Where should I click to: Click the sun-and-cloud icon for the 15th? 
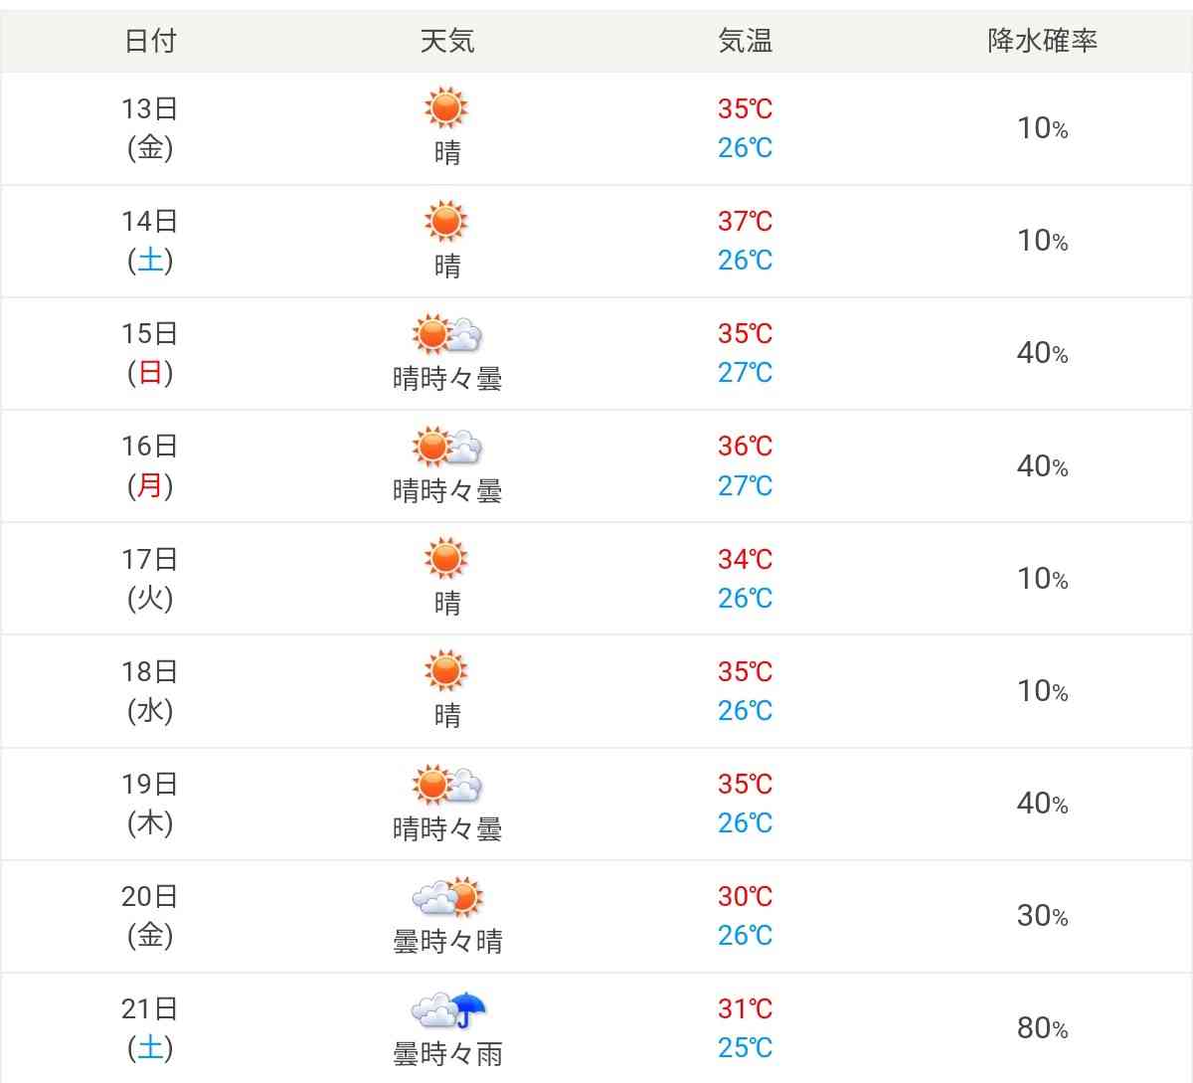tap(446, 334)
